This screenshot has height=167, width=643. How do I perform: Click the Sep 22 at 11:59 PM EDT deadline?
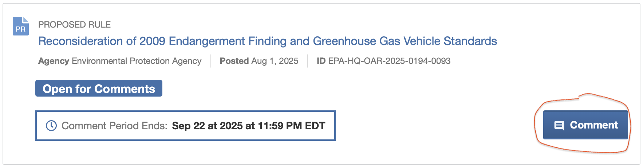[249, 126]
